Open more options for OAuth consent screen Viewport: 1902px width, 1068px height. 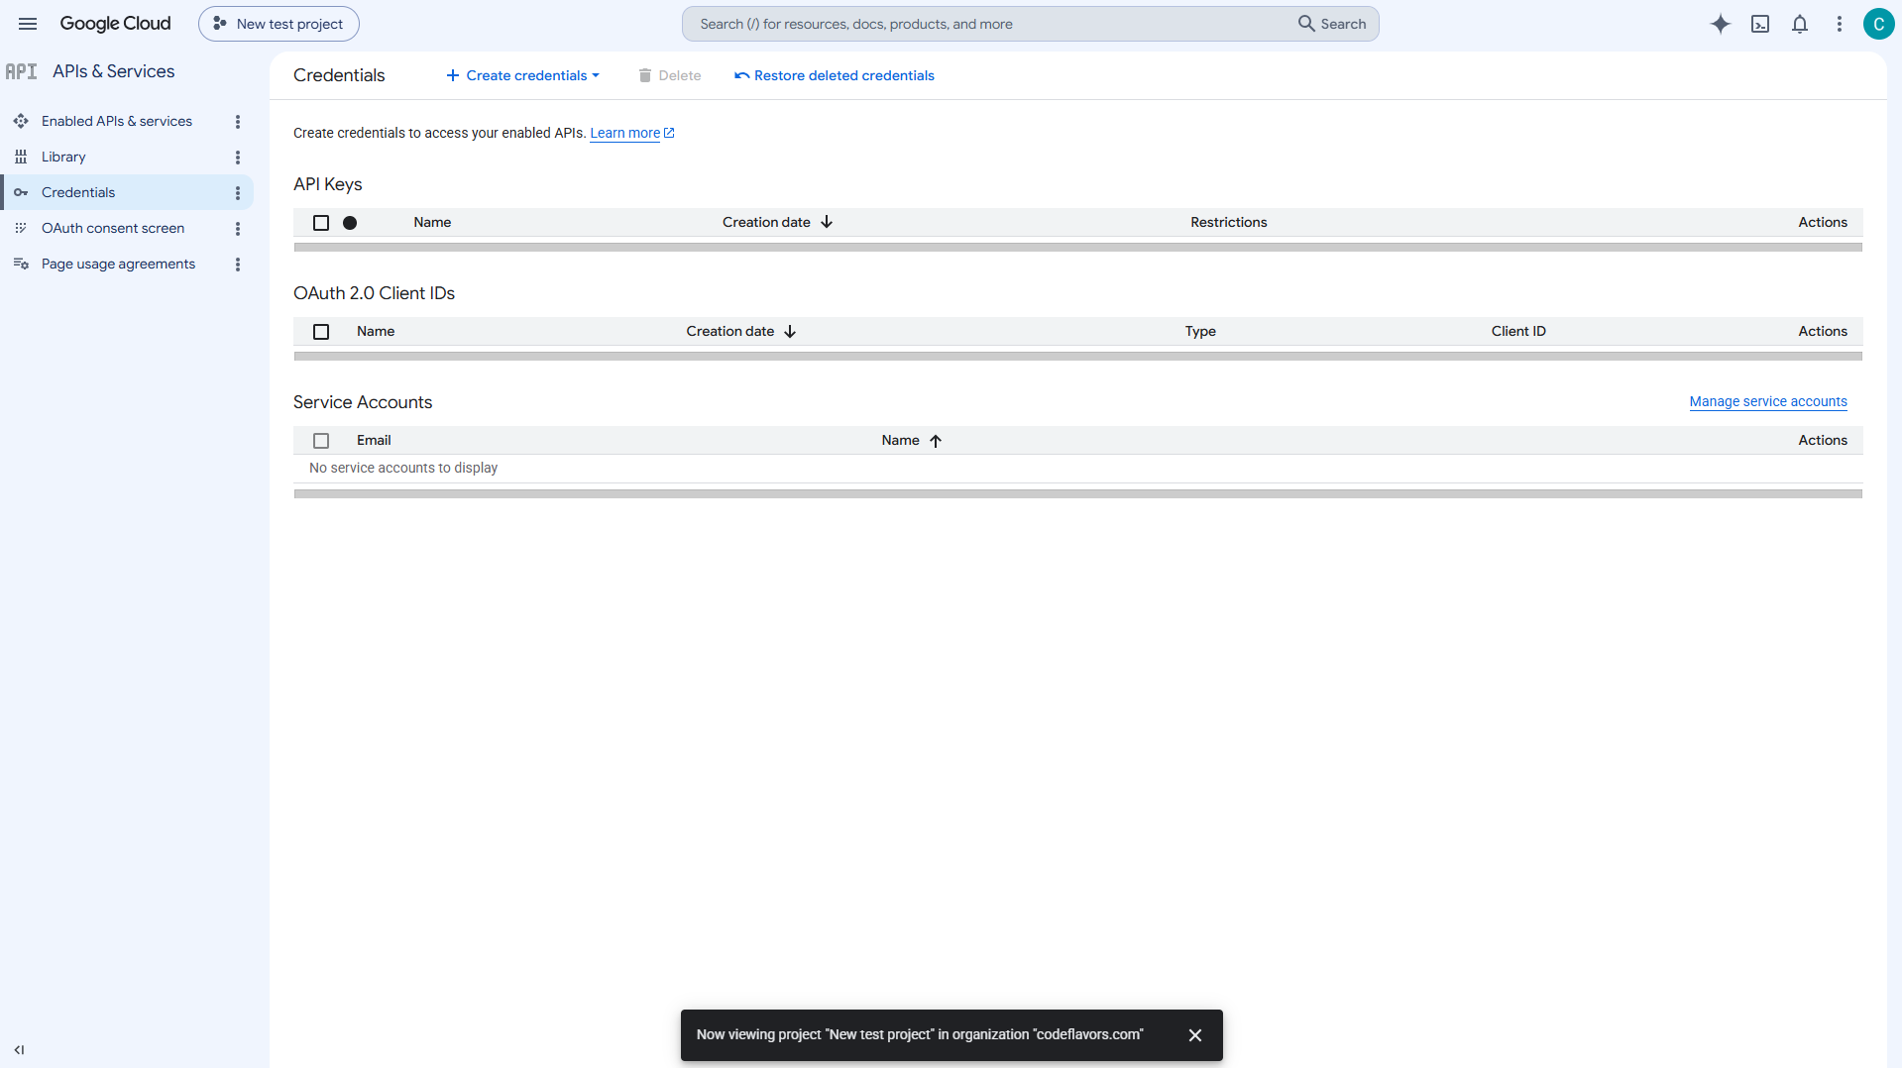(238, 228)
